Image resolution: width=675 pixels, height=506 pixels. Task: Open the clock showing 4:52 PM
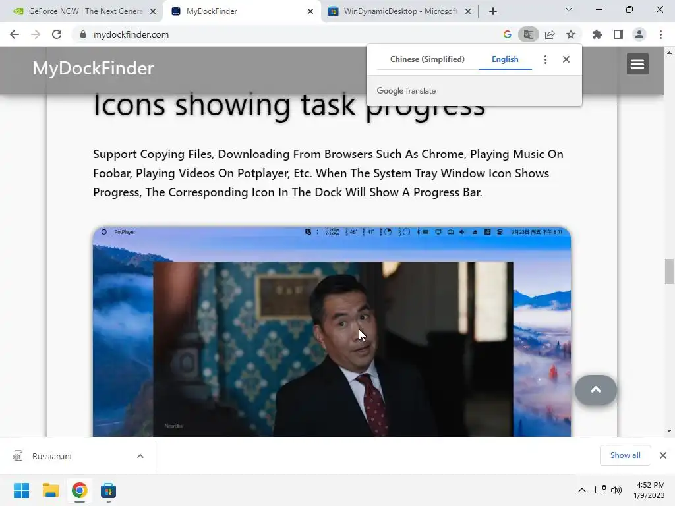649,490
